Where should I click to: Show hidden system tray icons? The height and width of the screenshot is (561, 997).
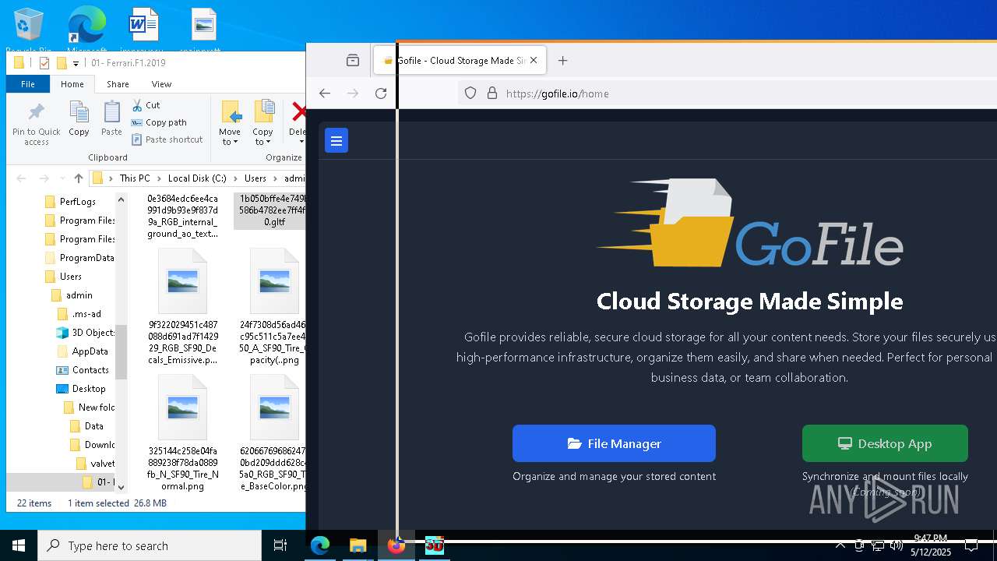click(840, 545)
